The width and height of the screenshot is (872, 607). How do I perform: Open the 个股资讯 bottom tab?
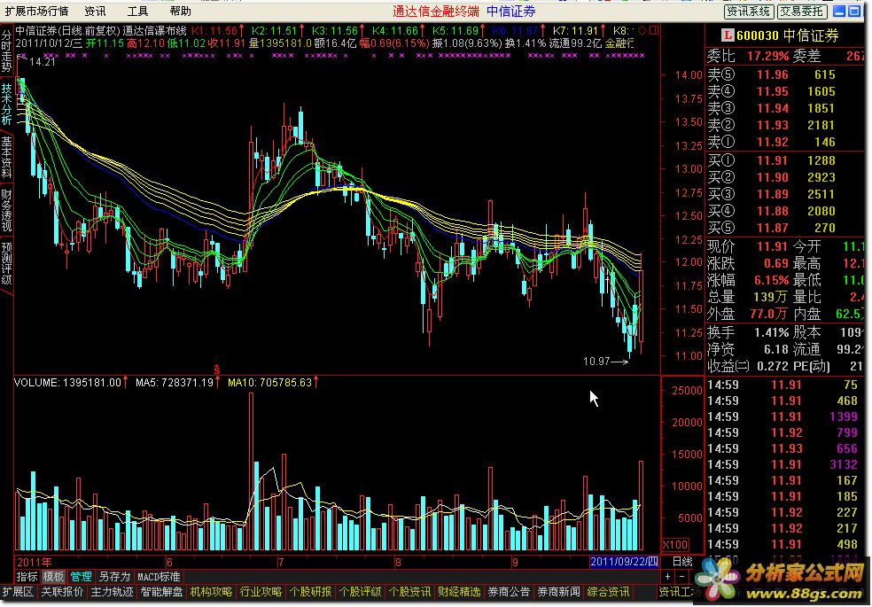[x=409, y=593]
